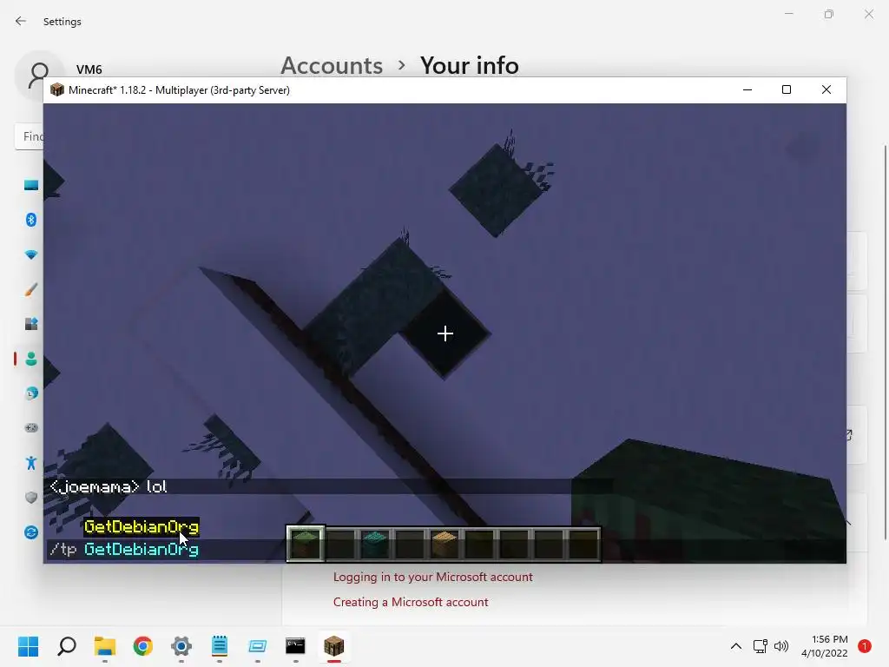Open taskbar Search
Screen dimensions: 889x667
(67, 646)
